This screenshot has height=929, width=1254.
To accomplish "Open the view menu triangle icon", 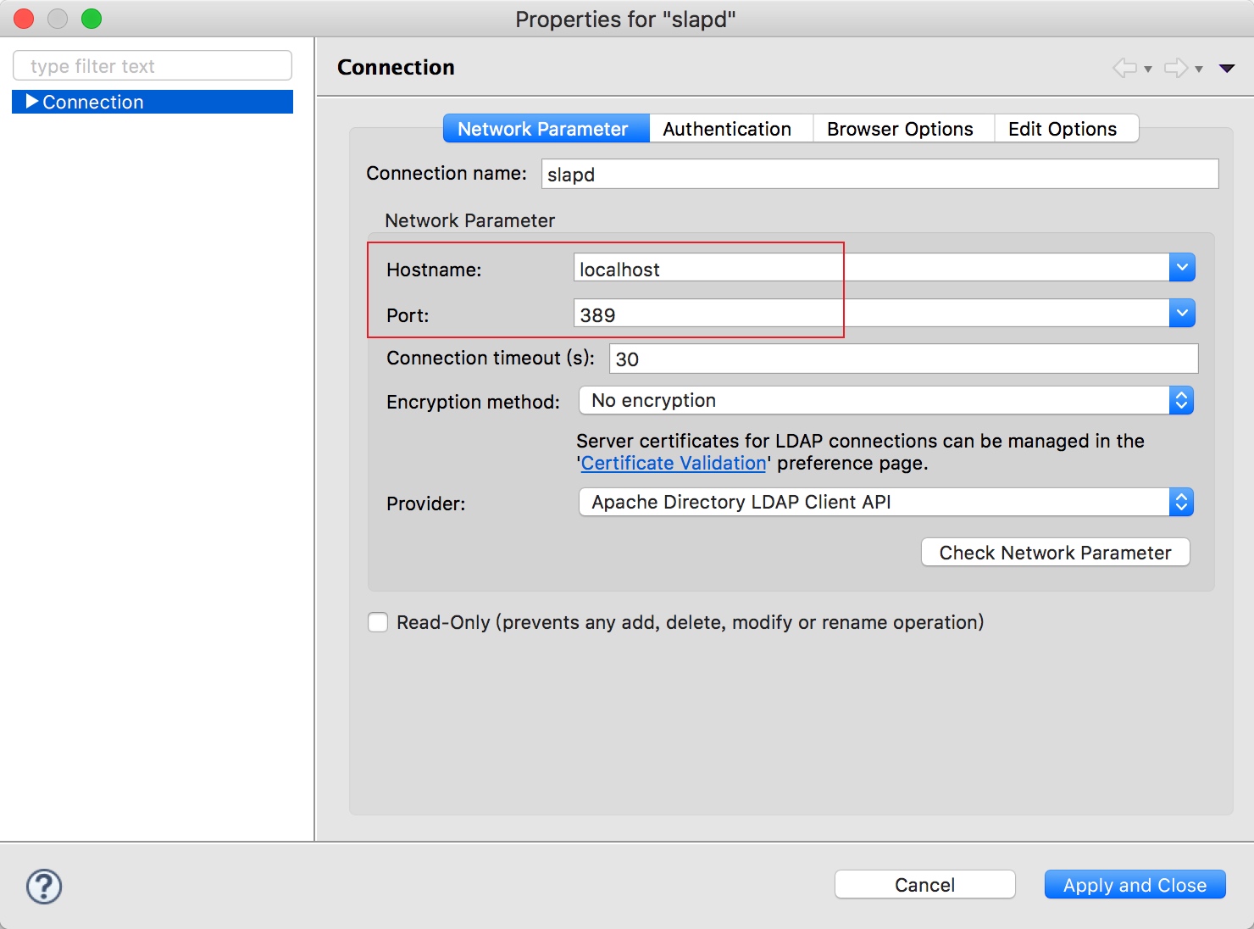I will (1227, 69).
